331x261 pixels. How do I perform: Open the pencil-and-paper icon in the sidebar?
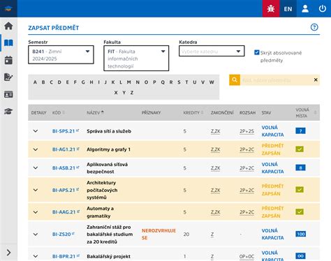click(8, 77)
